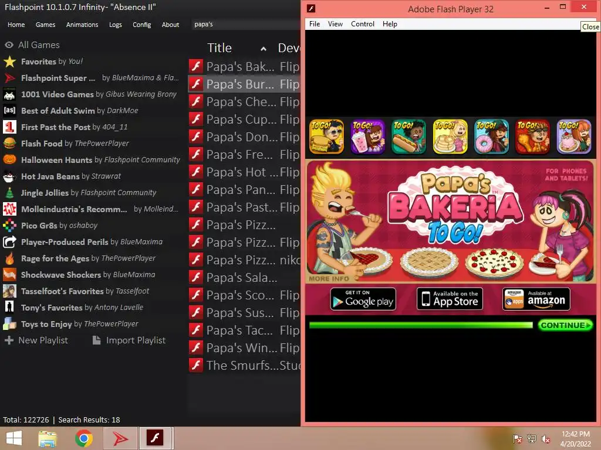Click the Pico Gr8s playlist icon
The image size is (601, 450).
(x=9, y=226)
